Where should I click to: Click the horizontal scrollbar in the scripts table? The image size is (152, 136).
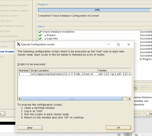point(72,99)
